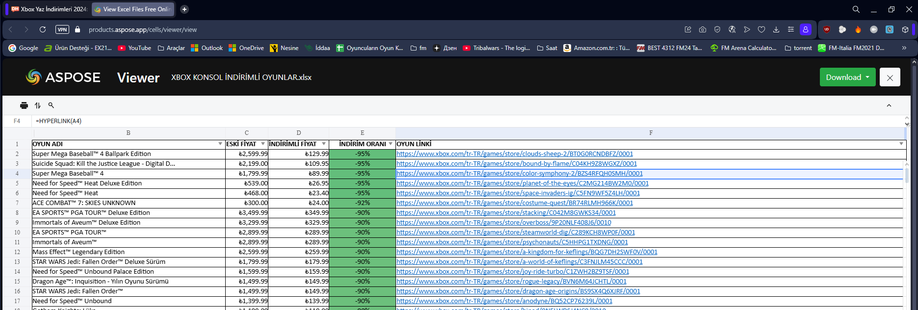Open İNDİRİM ORANI column filter dropdown

(391, 144)
